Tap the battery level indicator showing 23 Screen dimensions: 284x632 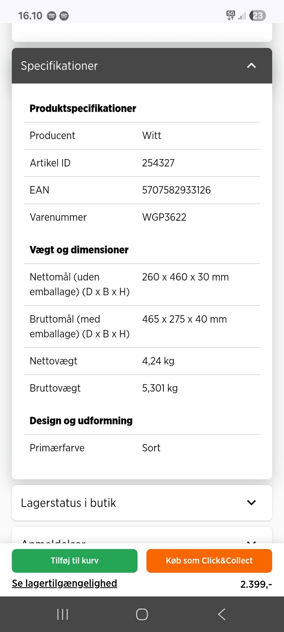258,15
